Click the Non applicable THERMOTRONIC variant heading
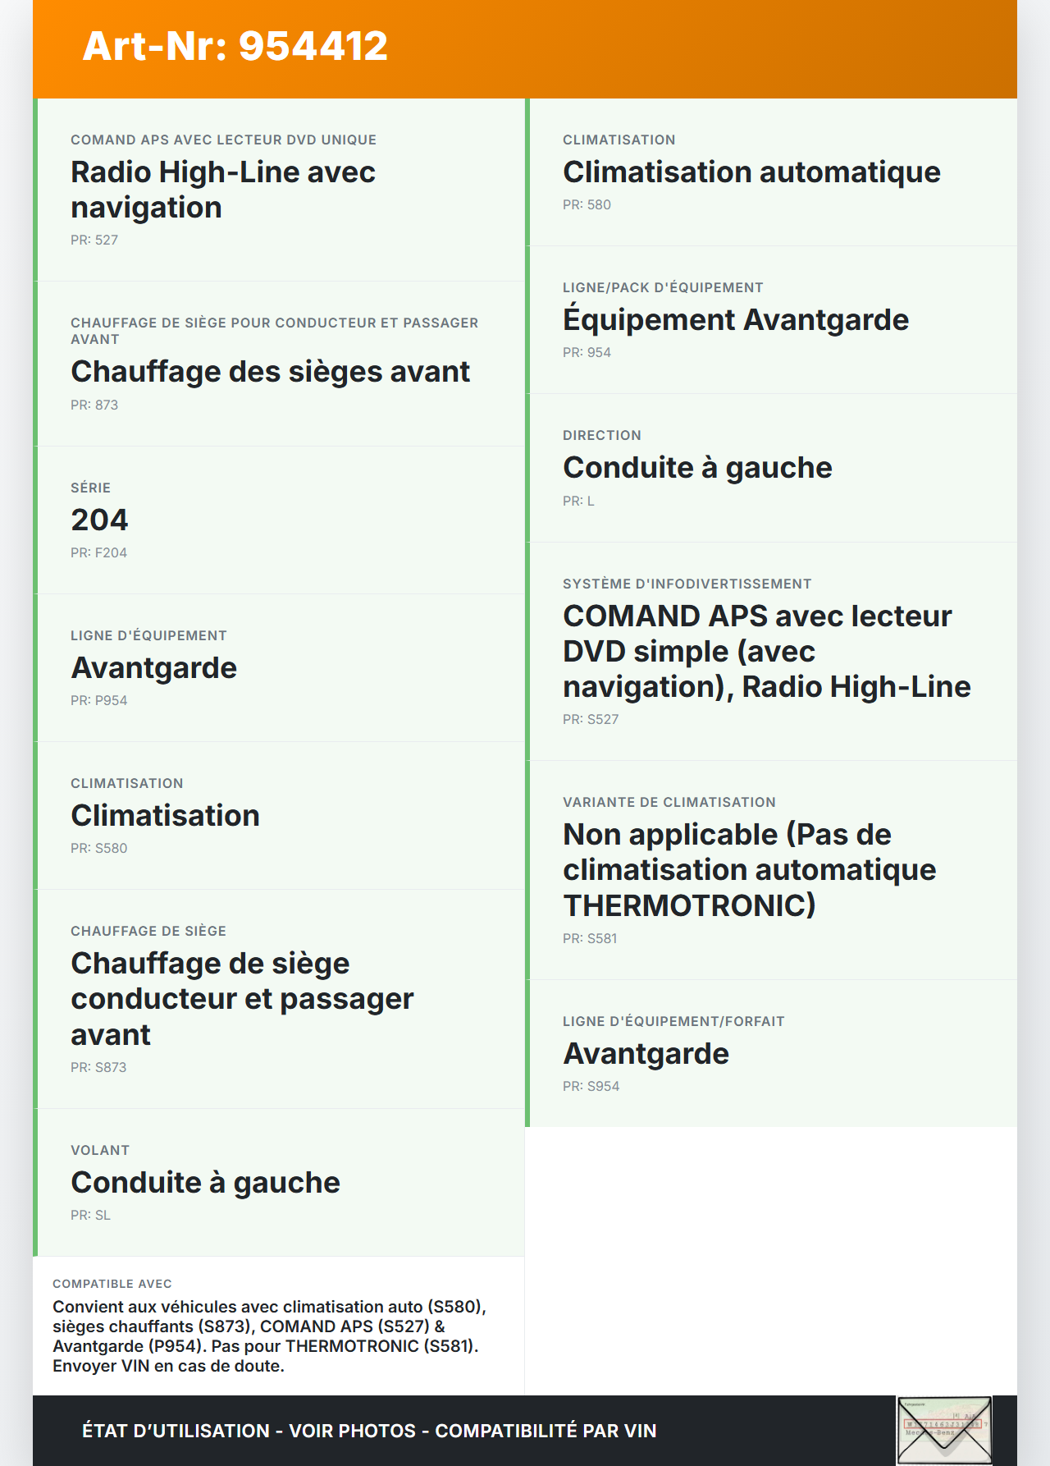This screenshot has width=1050, height=1466. (749, 869)
